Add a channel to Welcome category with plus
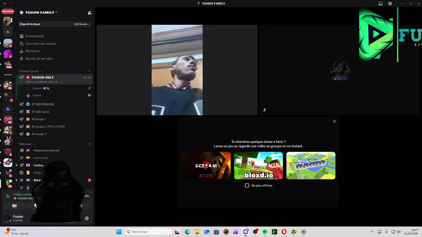The height and width of the screenshot is (237, 422). click(89, 144)
